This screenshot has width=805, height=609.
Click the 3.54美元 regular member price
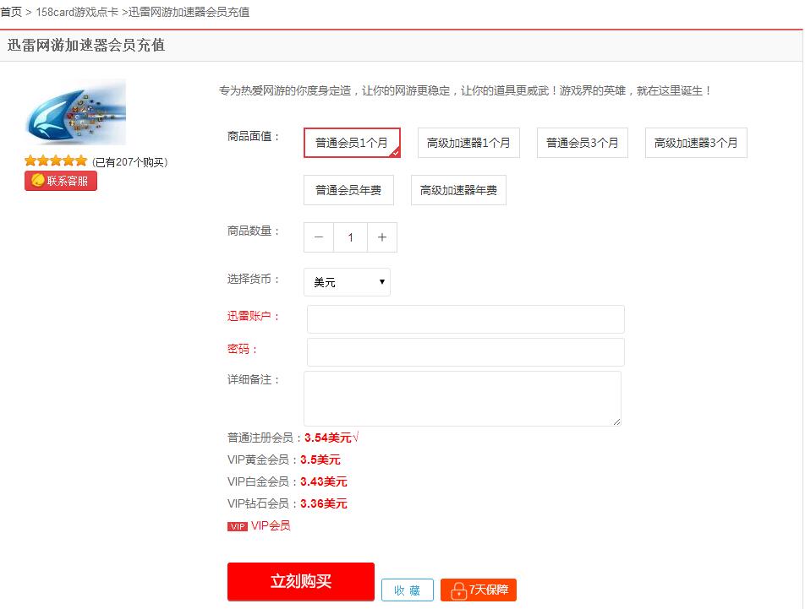(x=328, y=438)
